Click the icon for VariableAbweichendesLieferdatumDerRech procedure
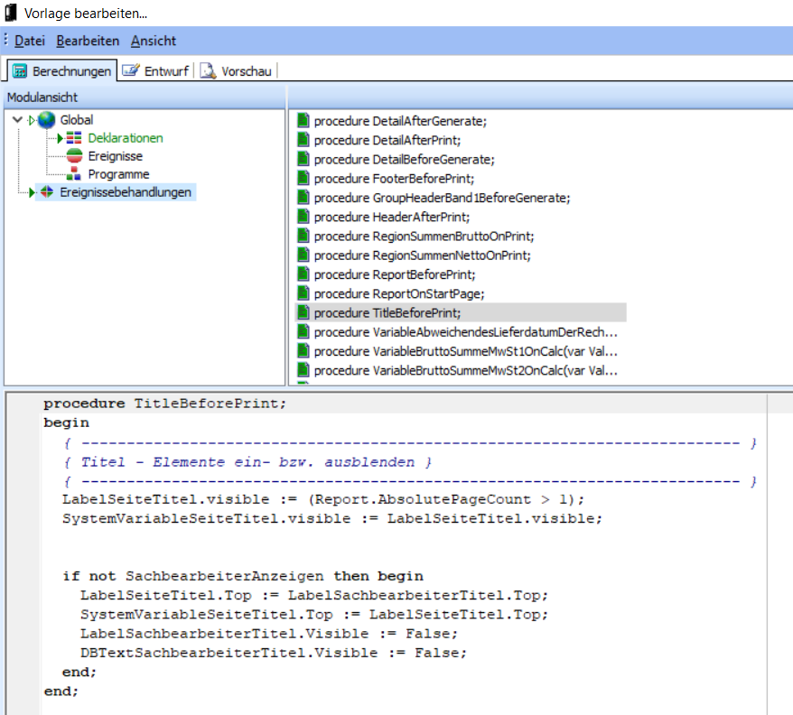Image resolution: width=793 pixels, height=715 pixels. (x=303, y=331)
